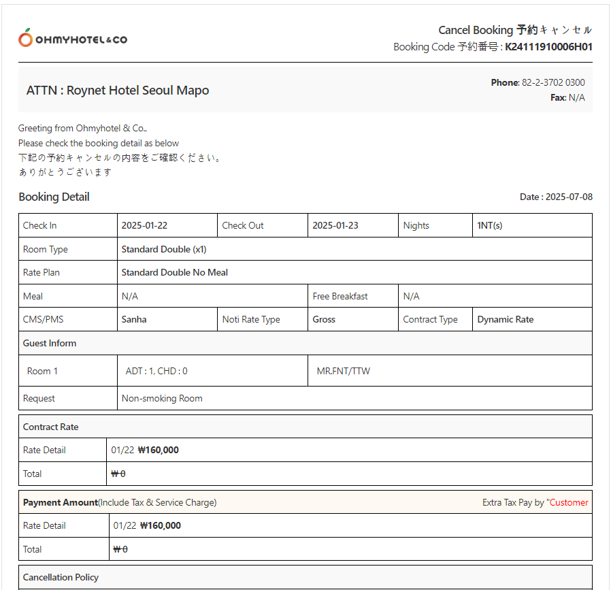This screenshot has width=611, height=590.
Task: Click the Gross noti rate type value
Action: [324, 319]
